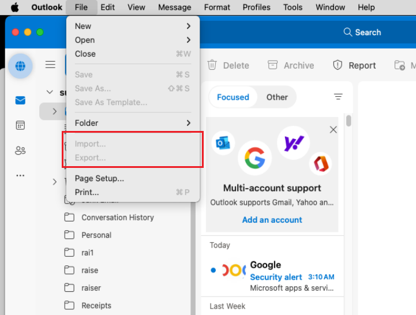
Task: Show more apps via ellipsis icon
Action: tap(20, 175)
